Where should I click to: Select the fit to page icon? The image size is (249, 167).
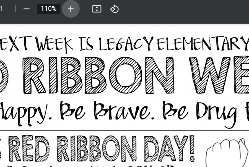pos(97,9)
